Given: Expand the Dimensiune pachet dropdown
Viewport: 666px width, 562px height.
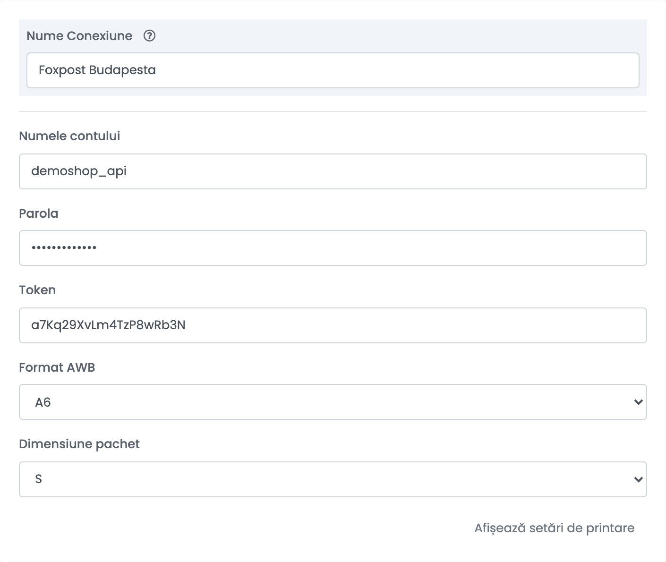Looking at the screenshot, I should (333, 479).
